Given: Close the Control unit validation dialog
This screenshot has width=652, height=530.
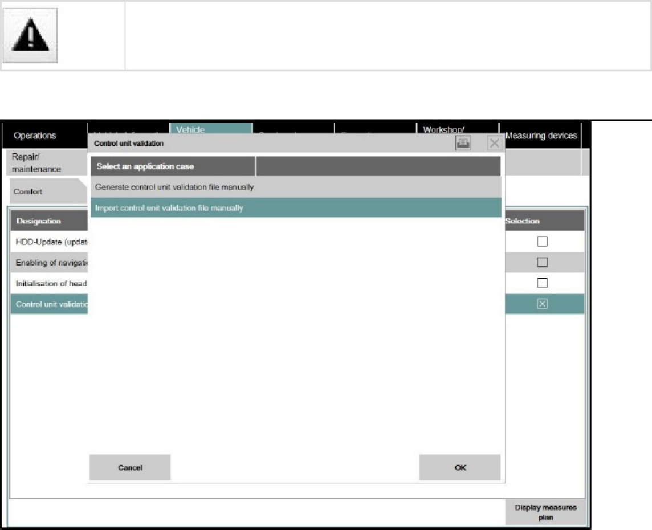Looking at the screenshot, I should [x=494, y=143].
